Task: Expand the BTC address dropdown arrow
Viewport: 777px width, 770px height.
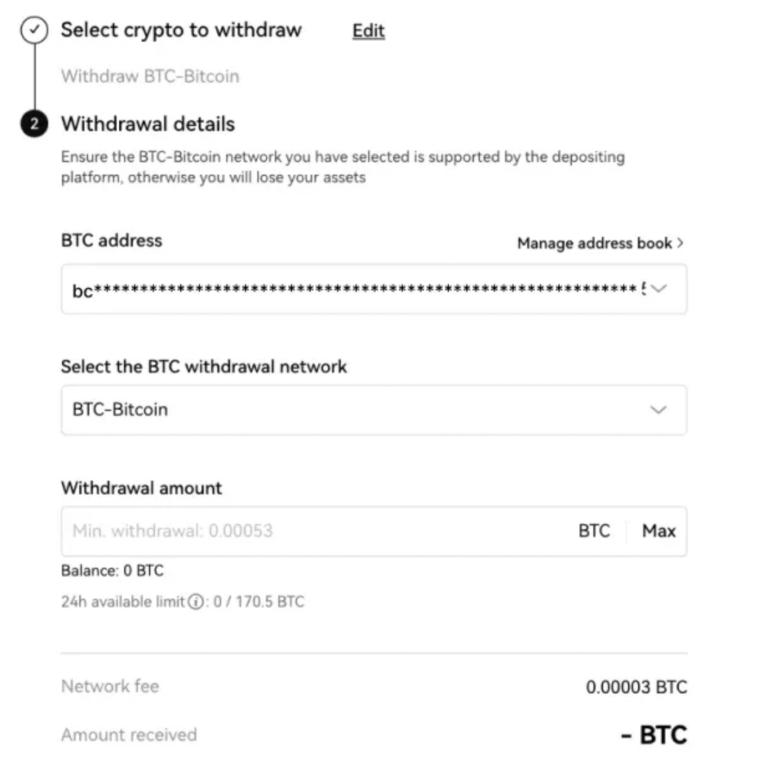Action: [658, 289]
